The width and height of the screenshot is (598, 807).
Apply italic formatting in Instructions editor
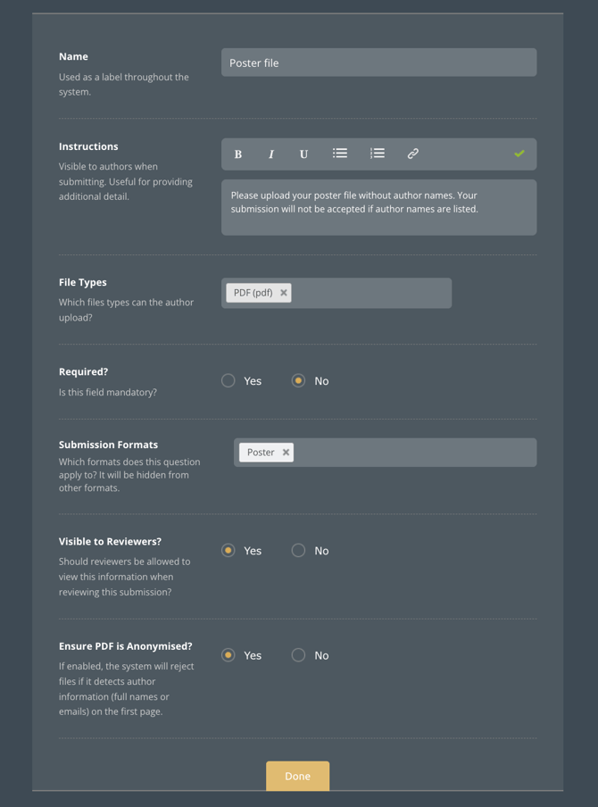(x=271, y=154)
